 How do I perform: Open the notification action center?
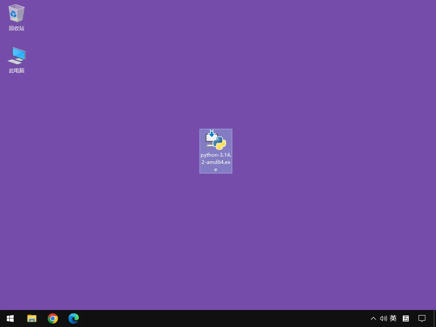tap(422, 318)
